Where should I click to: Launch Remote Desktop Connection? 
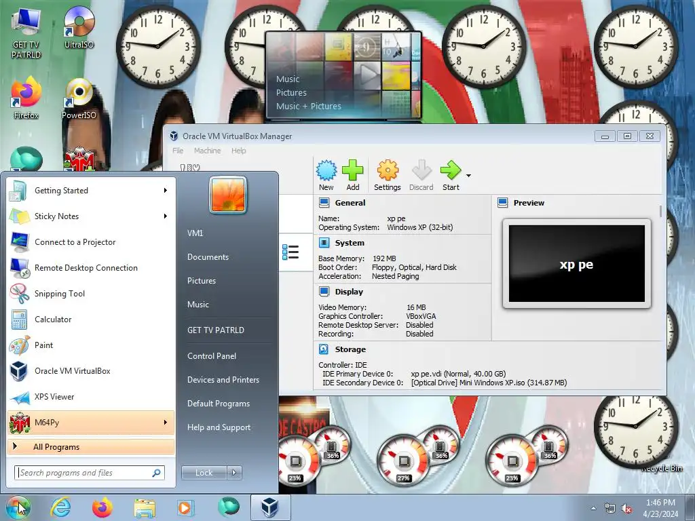91,267
